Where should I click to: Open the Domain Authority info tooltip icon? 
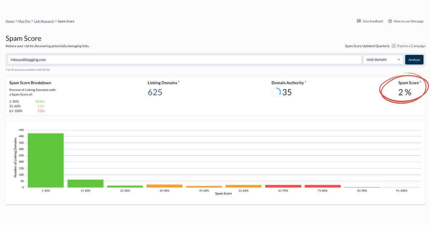[x=305, y=81]
